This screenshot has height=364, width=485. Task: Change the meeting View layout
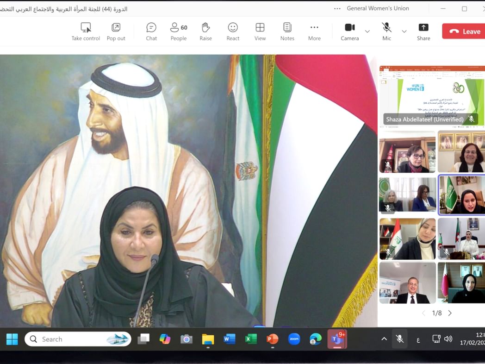point(260,31)
